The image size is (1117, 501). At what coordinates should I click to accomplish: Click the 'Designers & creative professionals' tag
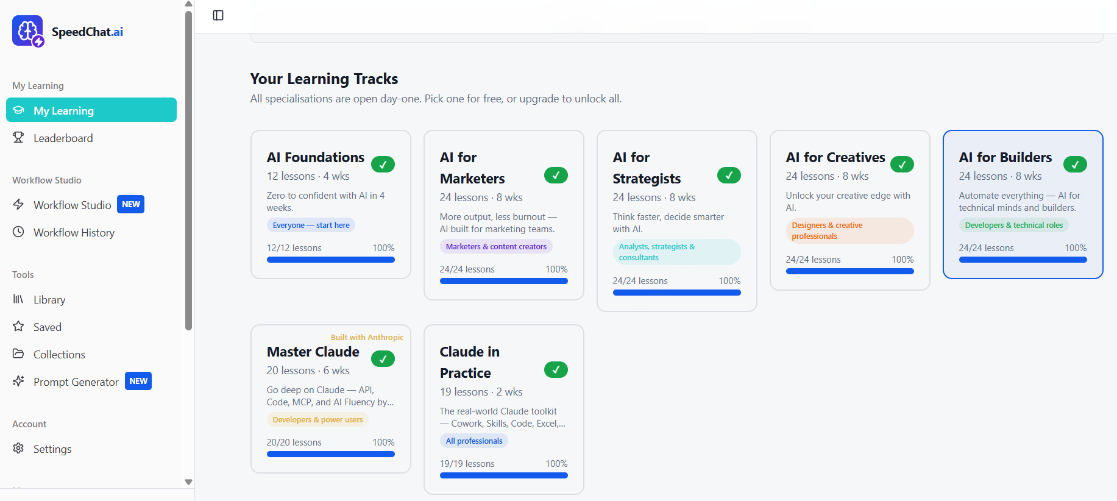click(850, 230)
